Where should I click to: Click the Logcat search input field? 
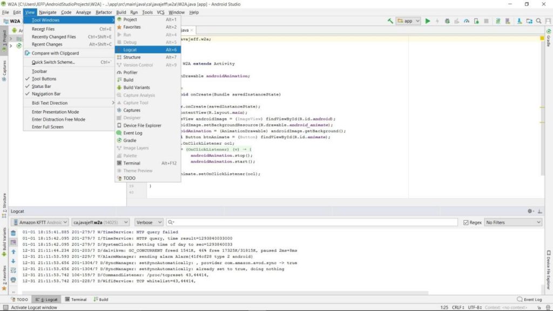tap(312, 222)
